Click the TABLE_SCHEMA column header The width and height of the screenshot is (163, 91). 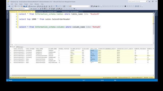coord(30,49)
